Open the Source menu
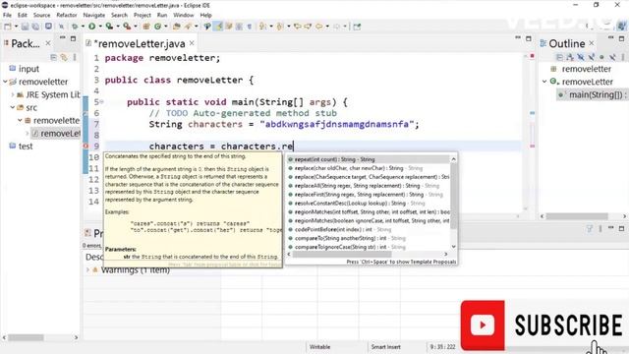Image resolution: width=629 pixels, height=354 pixels. pos(41,16)
